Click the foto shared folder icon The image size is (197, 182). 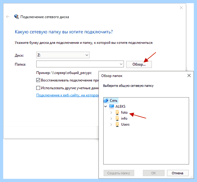[x=117, y=113]
